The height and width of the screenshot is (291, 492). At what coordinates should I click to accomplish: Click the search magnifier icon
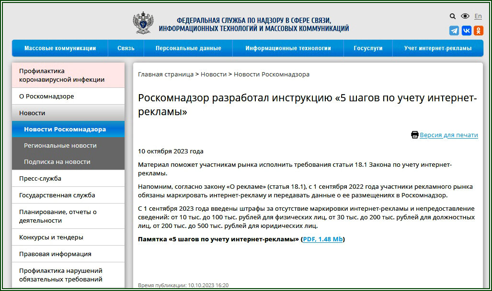click(452, 16)
